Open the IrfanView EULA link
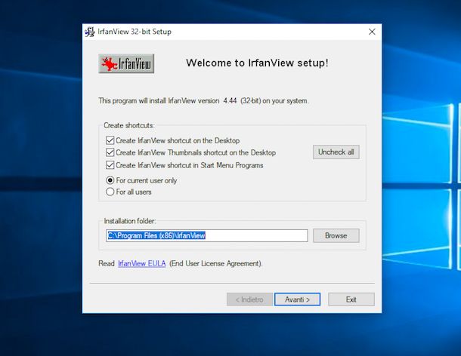Image resolution: width=461 pixels, height=356 pixels. tap(142, 263)
